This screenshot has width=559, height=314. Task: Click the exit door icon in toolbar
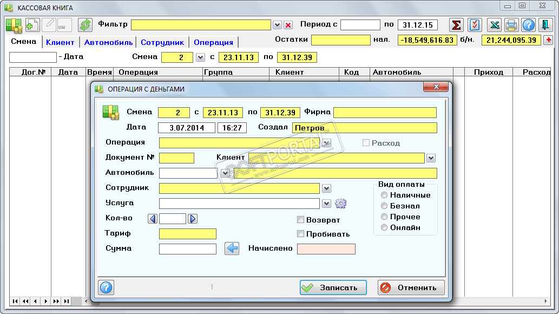coord(545,25)
